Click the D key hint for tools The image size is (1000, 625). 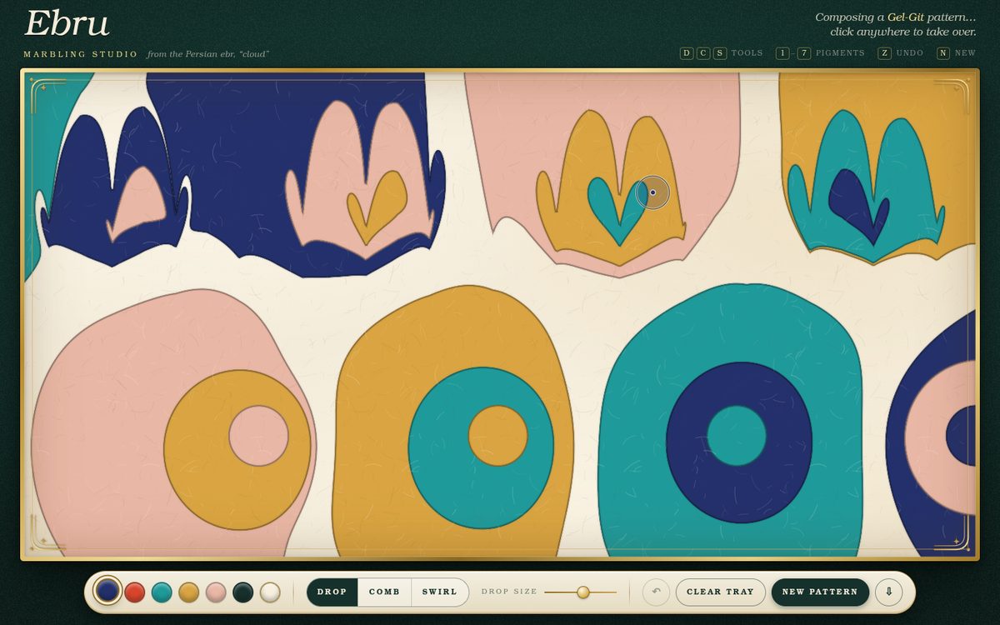pyautogui.click(x=687, y=53)
